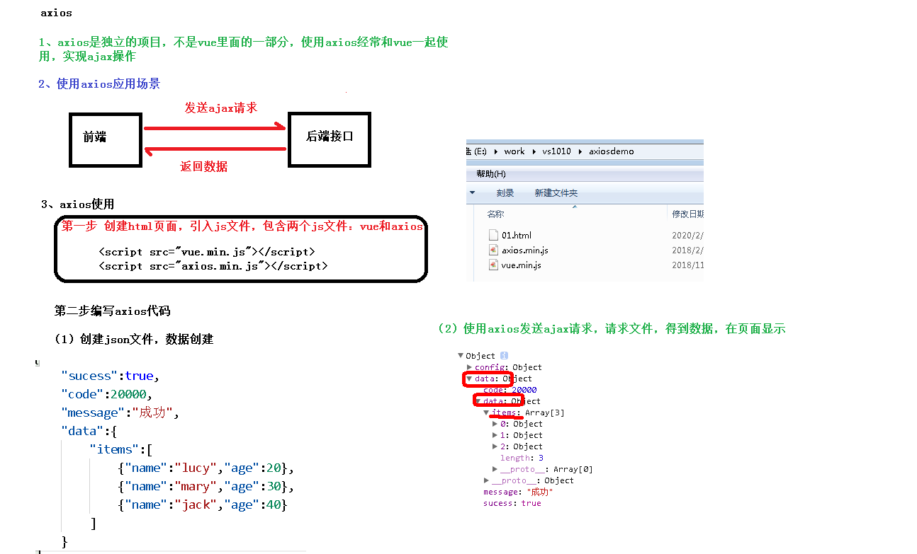Viewport: 917px width, 554px height.
Task: Click the 第二步编写axios代码 heading
Action: 112,311
